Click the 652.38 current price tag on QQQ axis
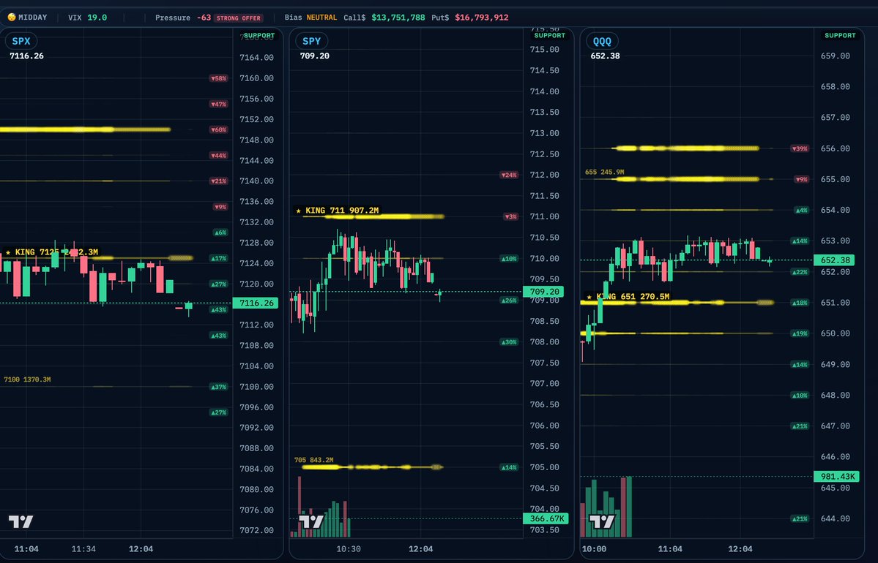Image resolution: width=878 pixels, height=563 pixels. (x=835, y=260)
